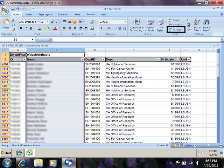Switch to the Formulas ribbon tab
The image size is (224, 168).
tap(63, 15)
